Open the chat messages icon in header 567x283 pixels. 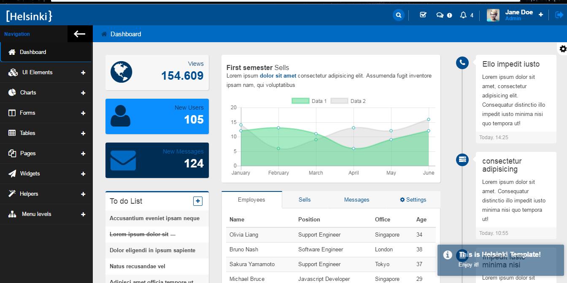pyautogui.click(x=440, y=15)
